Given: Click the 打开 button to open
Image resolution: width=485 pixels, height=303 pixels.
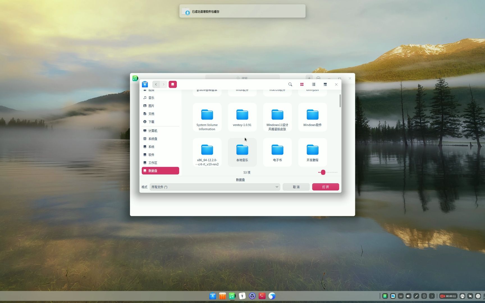Looking at the screenshot, I should [x=325, y=187].
